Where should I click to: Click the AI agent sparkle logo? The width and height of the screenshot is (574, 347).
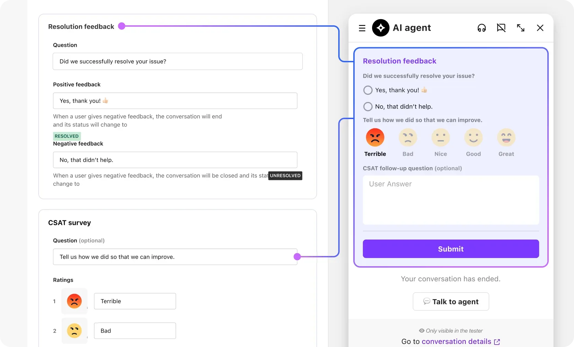[x=380, y=28]
